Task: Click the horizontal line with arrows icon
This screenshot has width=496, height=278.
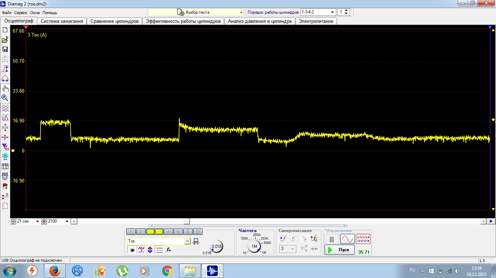Action: [5, 137]
